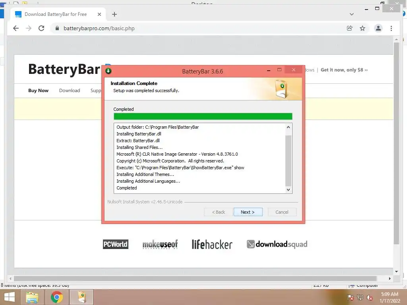Click the disabled Back button in installer

[218, 212]
